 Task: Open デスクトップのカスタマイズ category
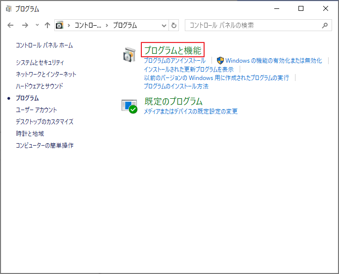(44, 122)
